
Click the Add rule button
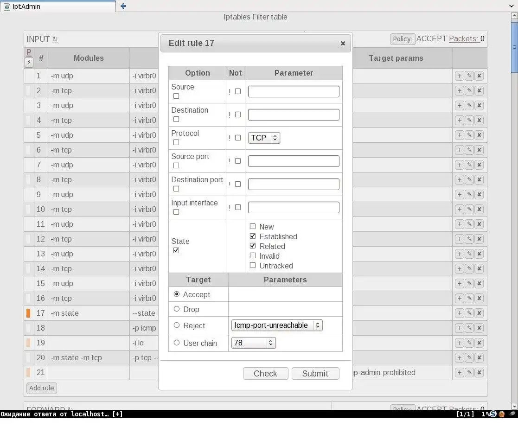coord(42,388)
